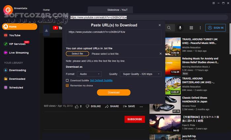Screen dimensions: 231x140
Task: Open more actions ellipsis under video
Action: pos(141,107)
